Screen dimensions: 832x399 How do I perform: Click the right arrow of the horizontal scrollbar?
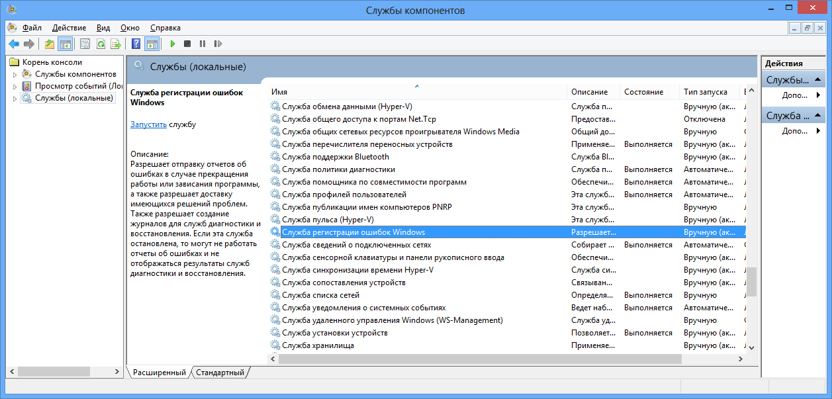coord(741,359)
